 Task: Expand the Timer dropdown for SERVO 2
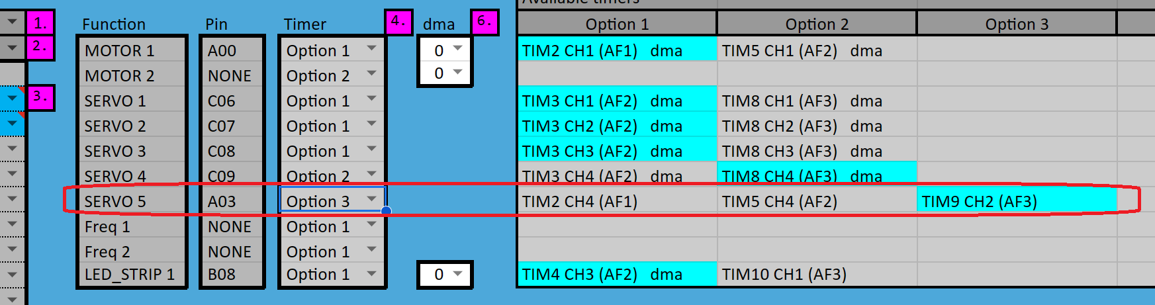click(x=371, y=124)
